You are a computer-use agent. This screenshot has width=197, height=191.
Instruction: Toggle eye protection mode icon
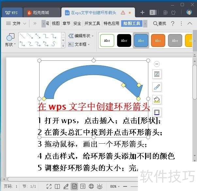pos(100,187)
